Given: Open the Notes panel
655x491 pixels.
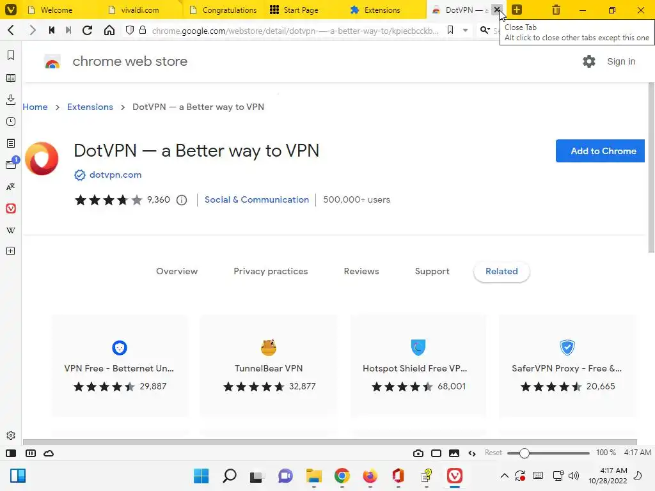Looking at the screenshot, I should [x=11, y=143].
